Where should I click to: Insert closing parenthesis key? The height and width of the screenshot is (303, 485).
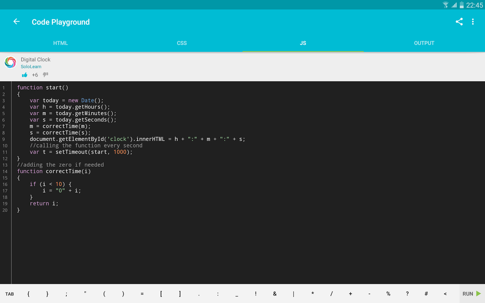tap(123, 294)
